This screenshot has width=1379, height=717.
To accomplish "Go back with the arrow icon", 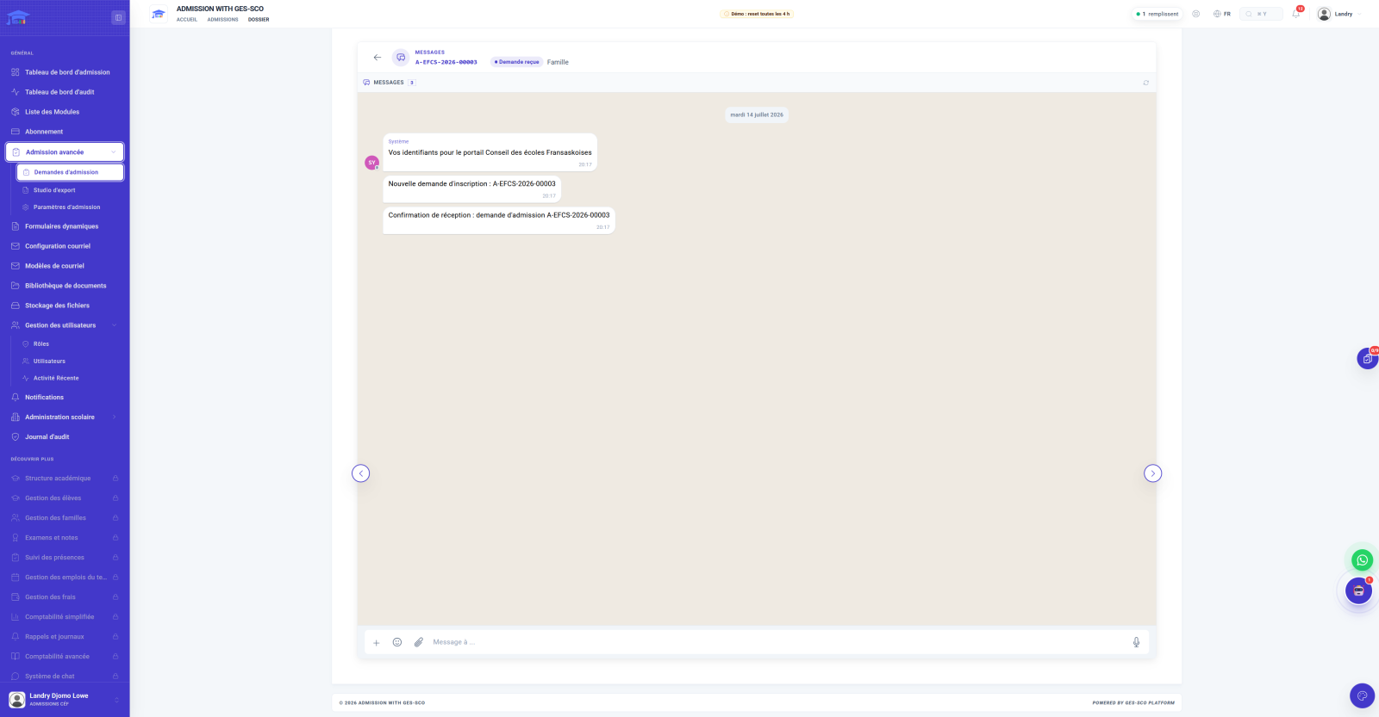I will (377, 58).
